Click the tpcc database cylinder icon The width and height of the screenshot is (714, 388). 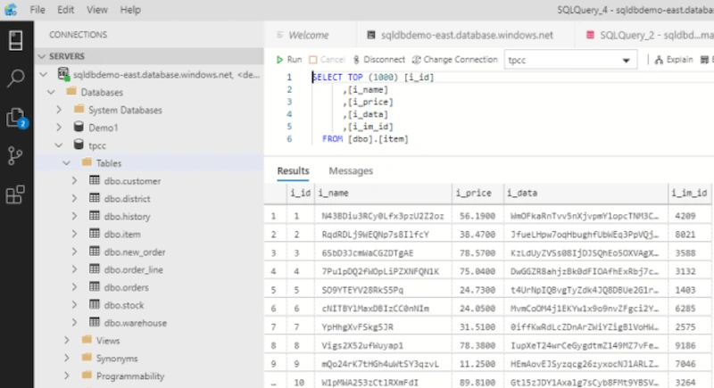[x=79, y=144]
